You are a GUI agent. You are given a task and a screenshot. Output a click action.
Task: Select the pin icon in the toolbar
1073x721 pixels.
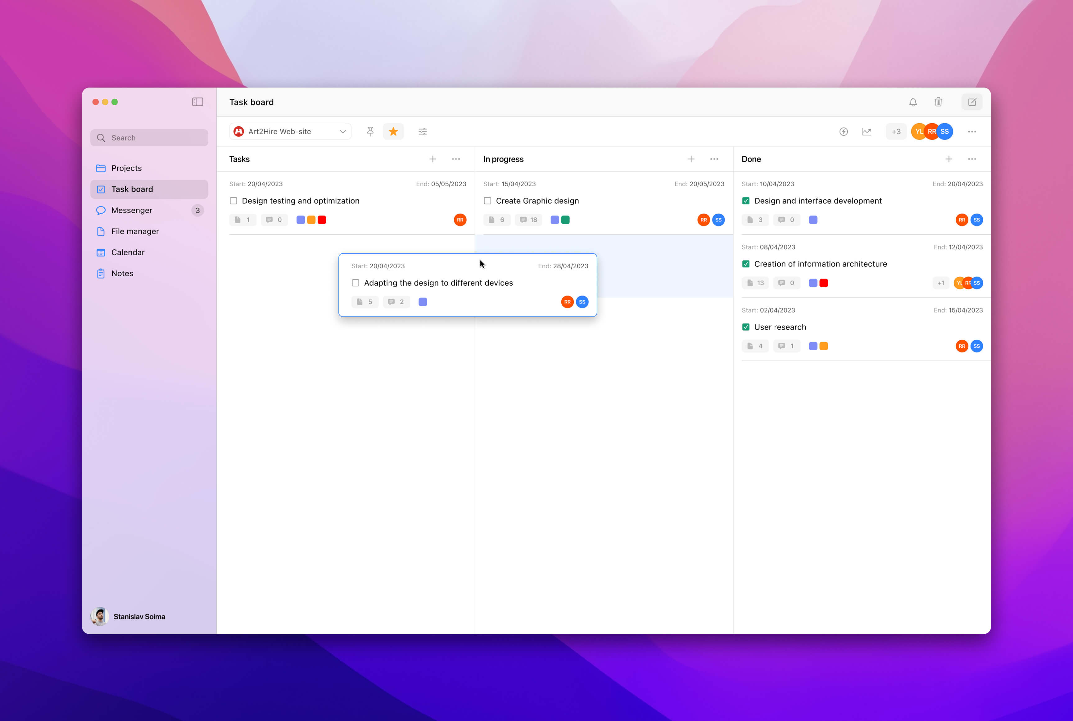click(370, 132)
